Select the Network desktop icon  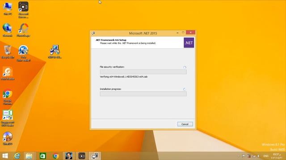click(x=8, y=30)
